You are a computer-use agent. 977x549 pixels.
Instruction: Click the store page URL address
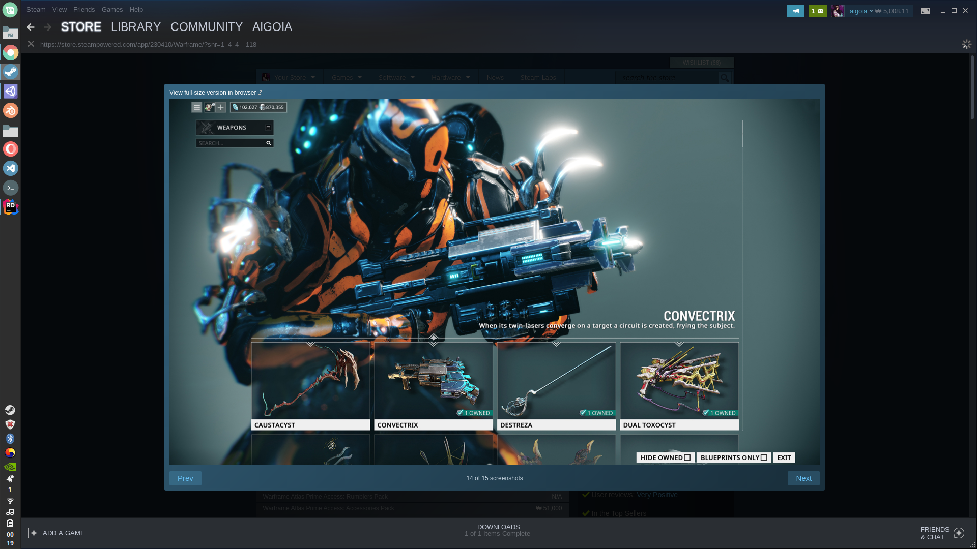coord(148,44)
